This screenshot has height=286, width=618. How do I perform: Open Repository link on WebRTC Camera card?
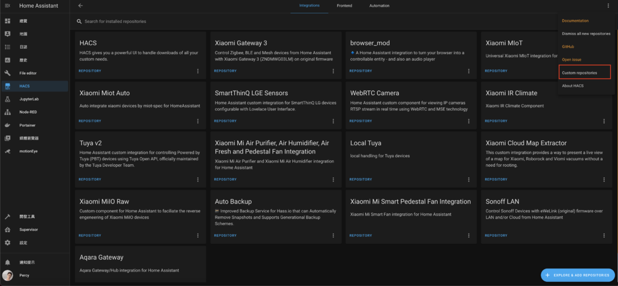(361, 121)
